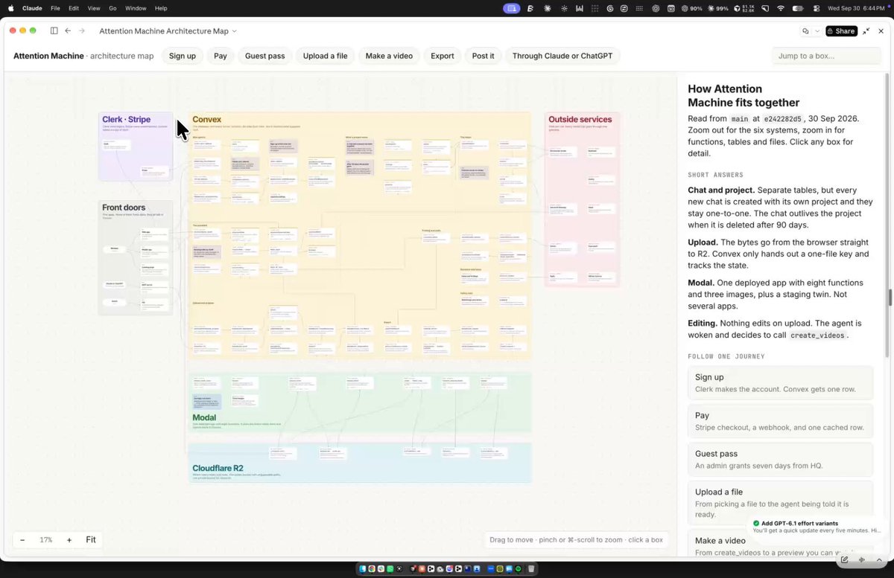Toggle the sidebar panel icon

tap(54, 31)
